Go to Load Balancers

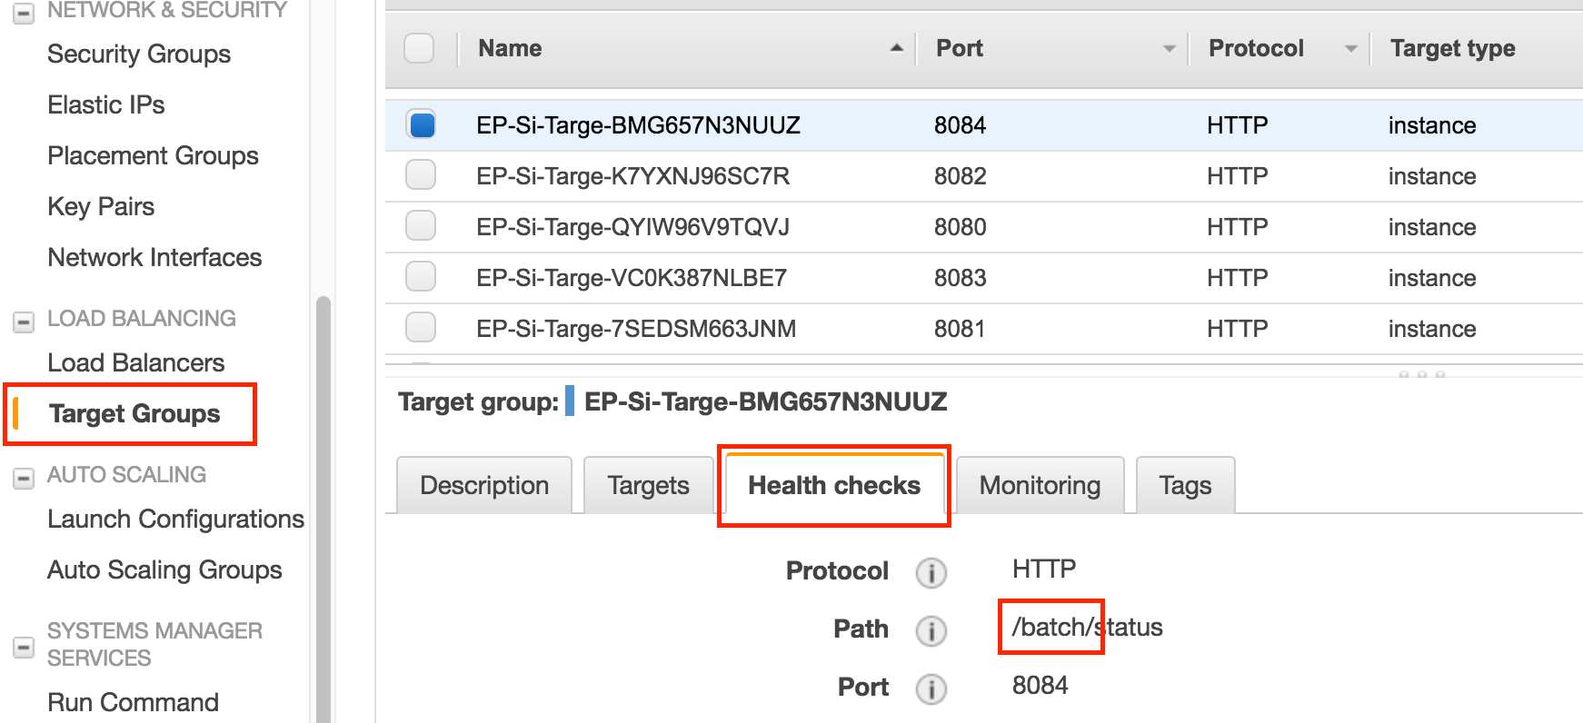coord(136,363)
